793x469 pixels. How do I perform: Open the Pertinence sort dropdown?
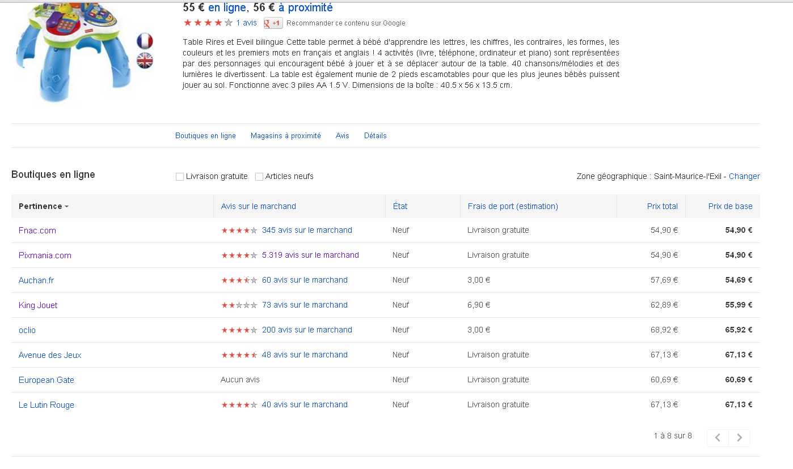[44, 207]
